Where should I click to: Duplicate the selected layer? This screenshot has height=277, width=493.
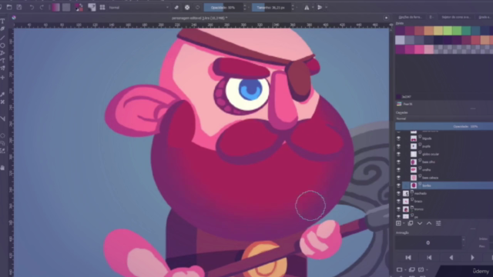(411, 223)
